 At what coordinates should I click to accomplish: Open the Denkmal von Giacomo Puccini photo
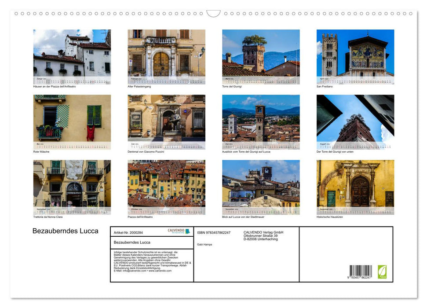166,120
